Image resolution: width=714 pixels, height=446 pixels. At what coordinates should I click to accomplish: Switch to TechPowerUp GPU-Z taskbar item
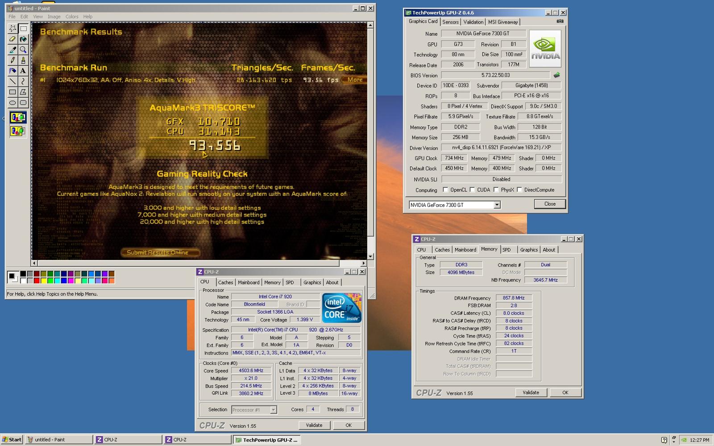266,440
